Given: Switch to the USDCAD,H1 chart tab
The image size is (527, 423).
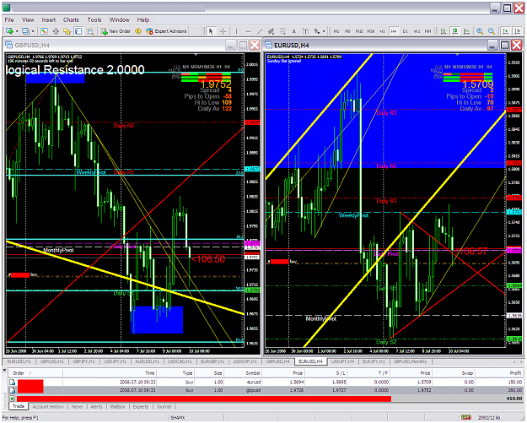Looking at the screenshot, I should click(x=181, y=361).
